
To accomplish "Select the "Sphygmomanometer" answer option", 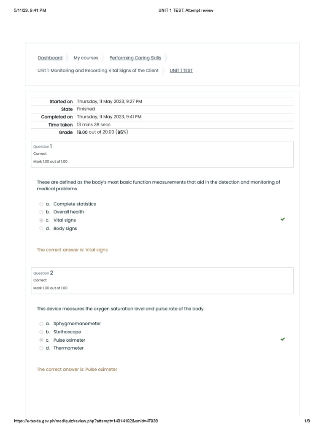I will 41,324.
